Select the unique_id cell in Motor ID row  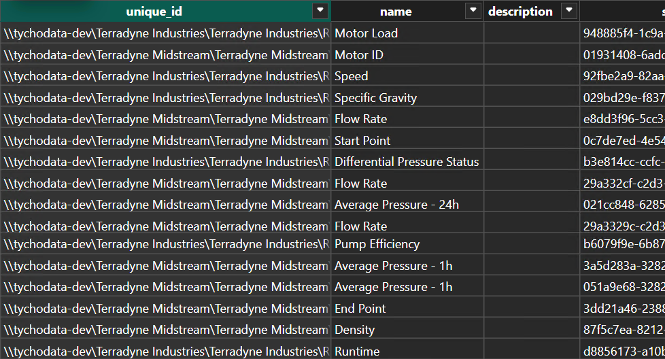pos(165,54)
